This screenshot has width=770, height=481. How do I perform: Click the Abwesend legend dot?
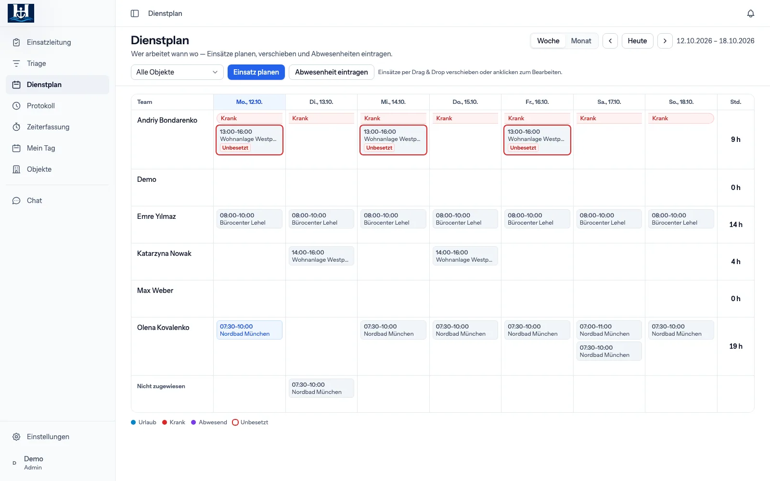point(193,422)
